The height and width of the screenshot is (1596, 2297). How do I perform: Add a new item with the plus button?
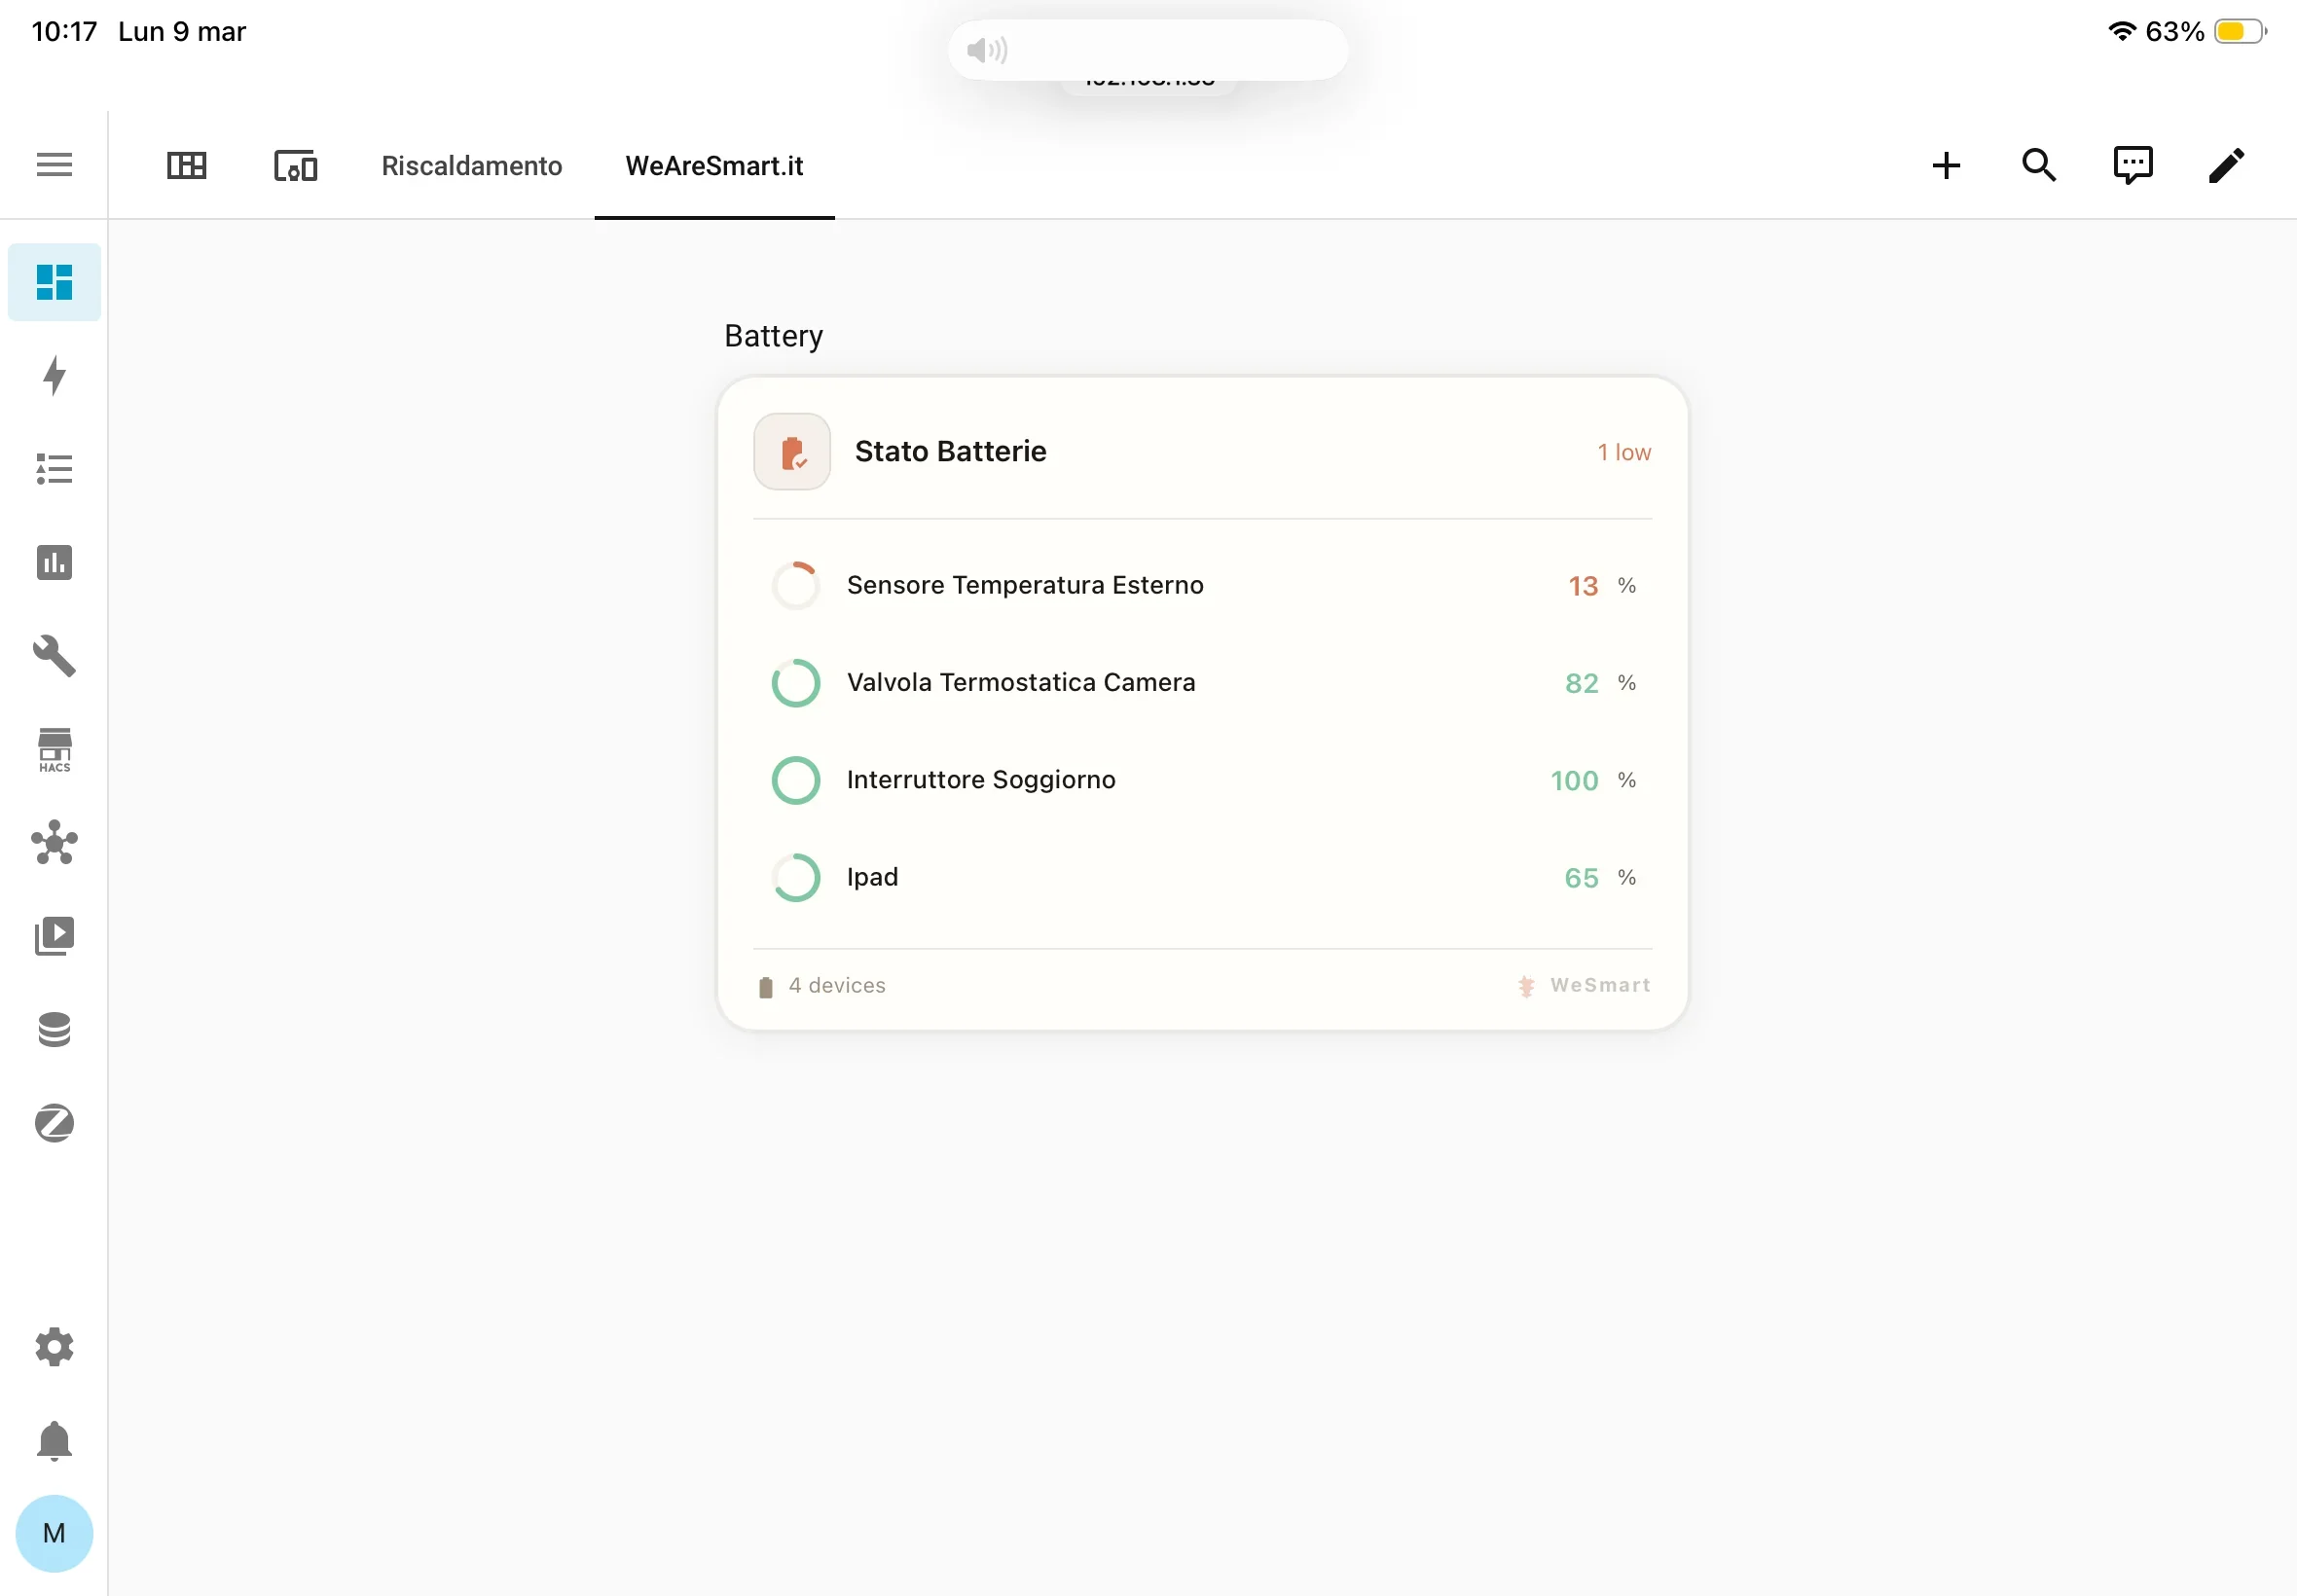1946,164
